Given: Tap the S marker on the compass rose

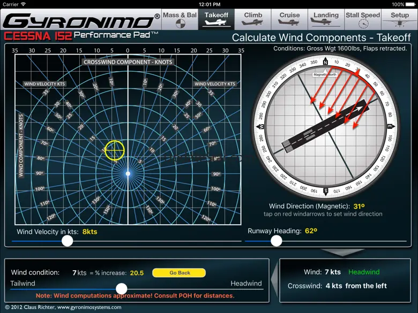Looking at the screenshot, I should (326, 191).
